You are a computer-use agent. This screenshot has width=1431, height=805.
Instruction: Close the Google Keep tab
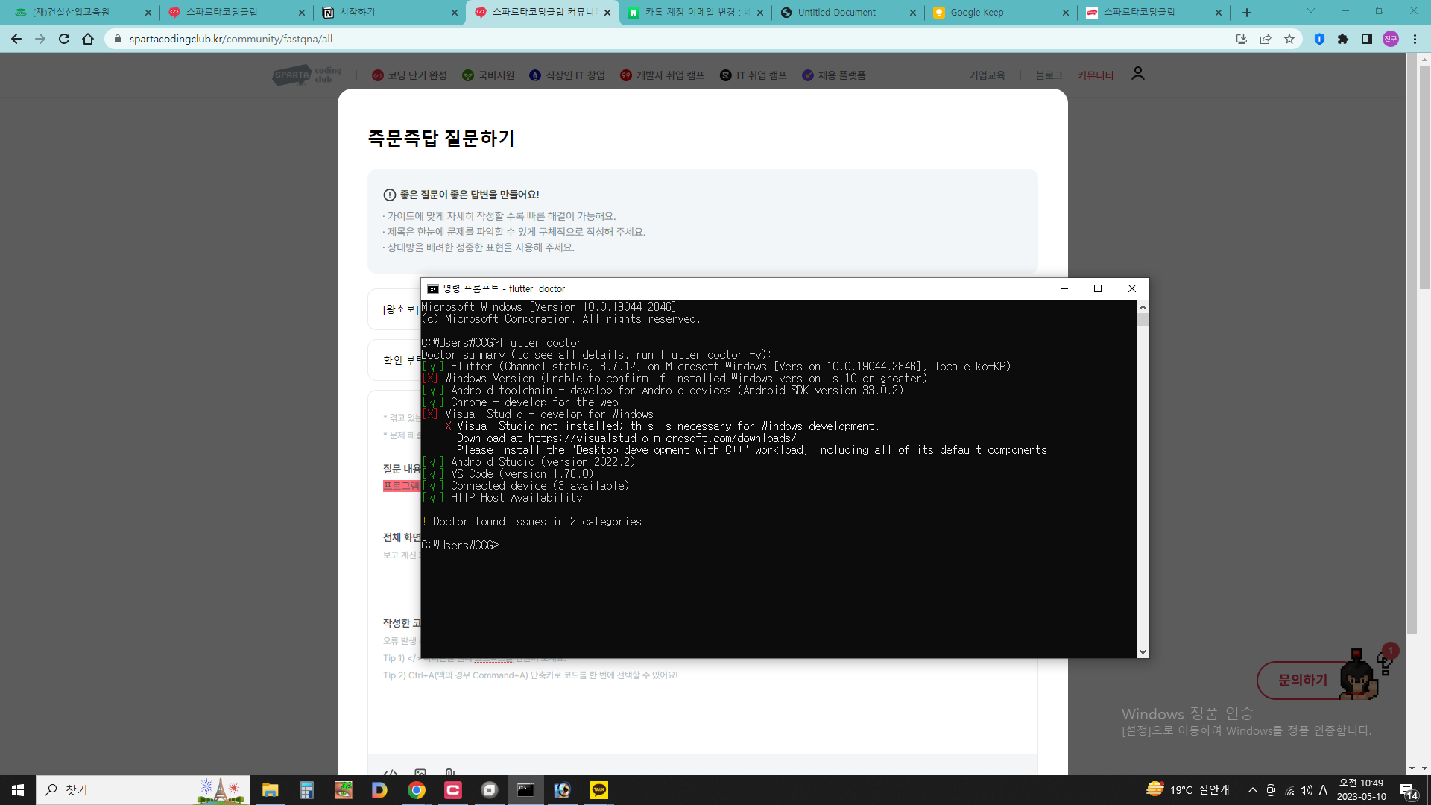pos(1065,13)
